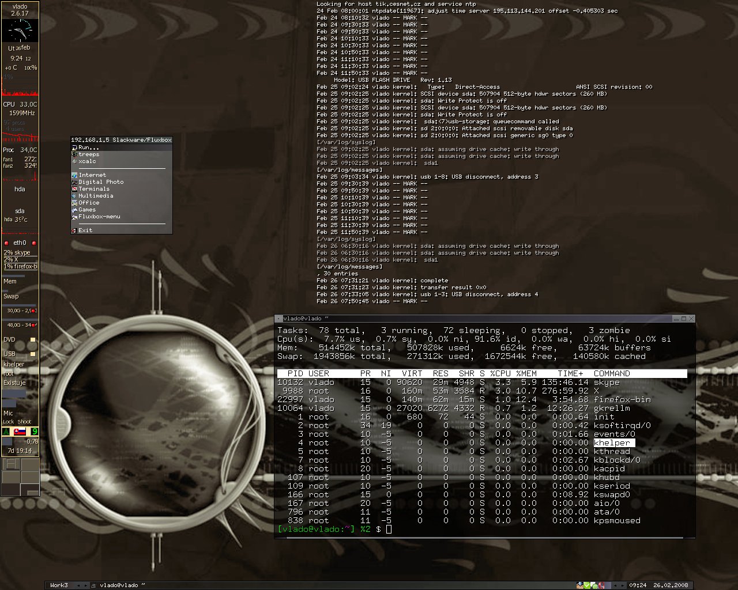Click the eth0 right red LED
The width and height of the screenshot is (738, 590).
point(34,243)
